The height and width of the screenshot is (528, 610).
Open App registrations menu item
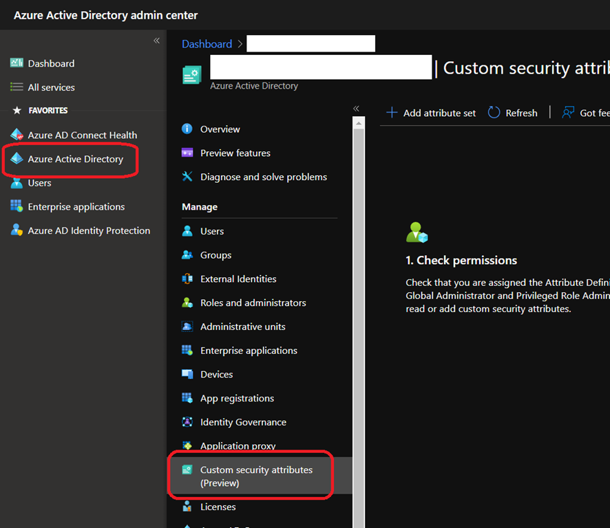coord(237,398)
